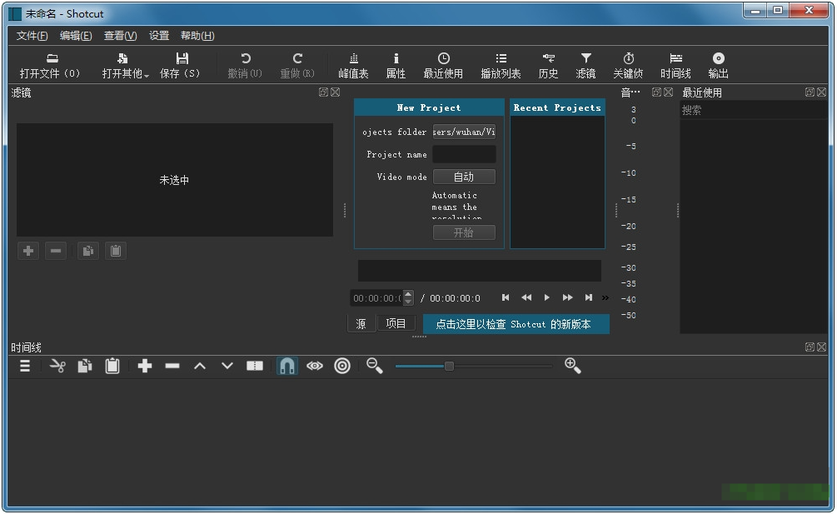Screen dimensions: 837x514
Task: Close the Filters (滤镜) panel
Action: click(336, 92)
